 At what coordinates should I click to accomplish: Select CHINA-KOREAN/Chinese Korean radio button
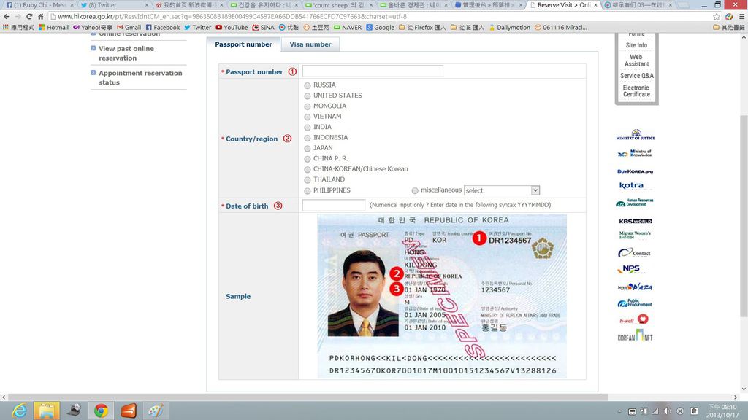click(x=308, y=169)
